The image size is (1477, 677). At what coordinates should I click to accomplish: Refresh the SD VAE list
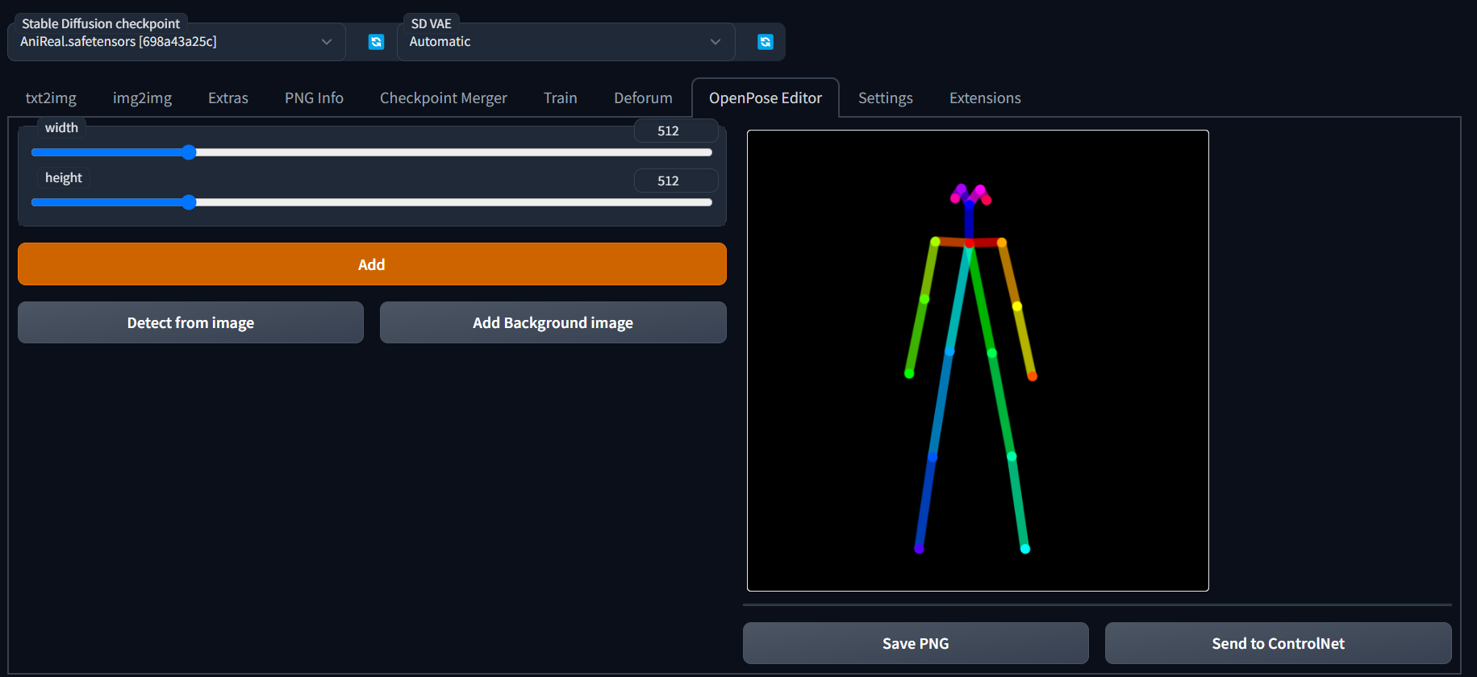tap(766, 42)
